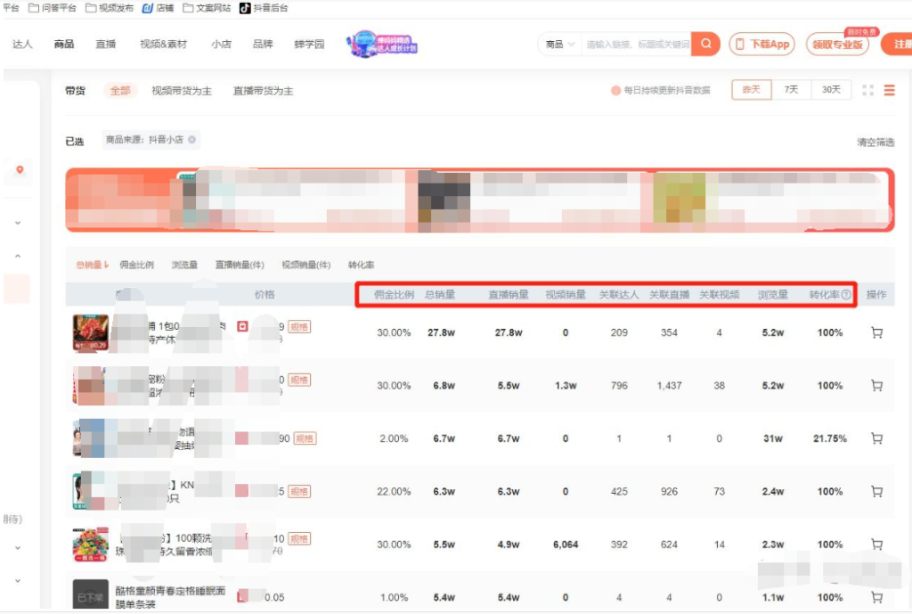
Task: Click 清空筛选 to clear filters
Action: point(875,142)
